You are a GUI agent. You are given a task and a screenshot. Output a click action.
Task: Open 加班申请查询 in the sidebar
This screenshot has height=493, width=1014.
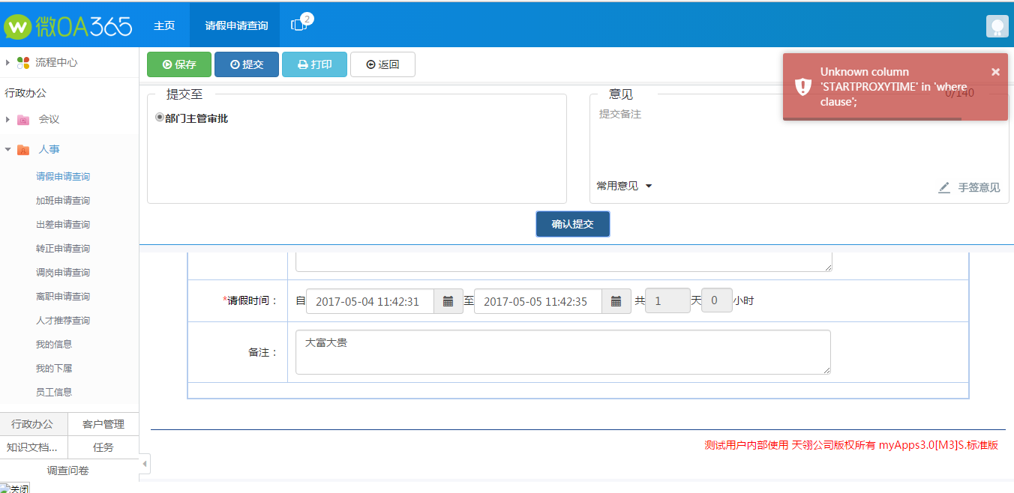pyautogui.click(x=63, y=201)
